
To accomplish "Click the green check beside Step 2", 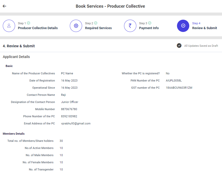I will point(96,23).
